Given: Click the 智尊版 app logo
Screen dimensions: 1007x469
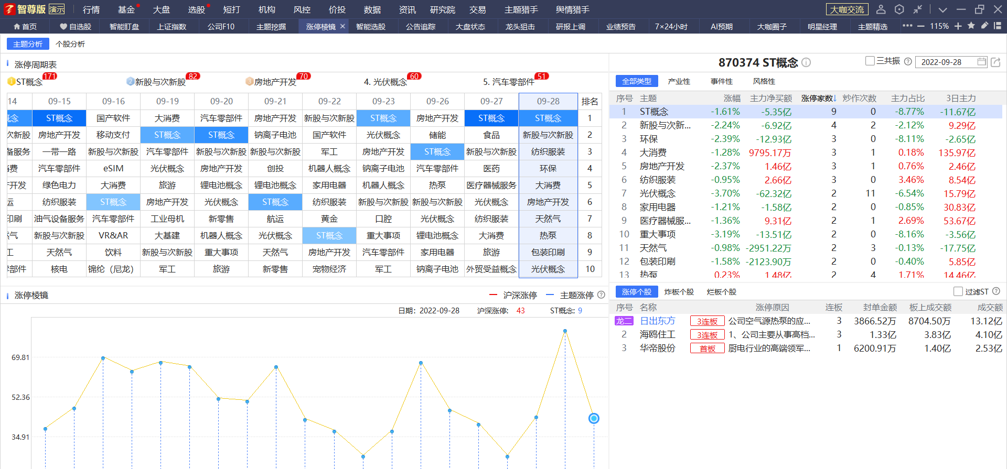Looking at the screenshot, I should pos(25,9).
